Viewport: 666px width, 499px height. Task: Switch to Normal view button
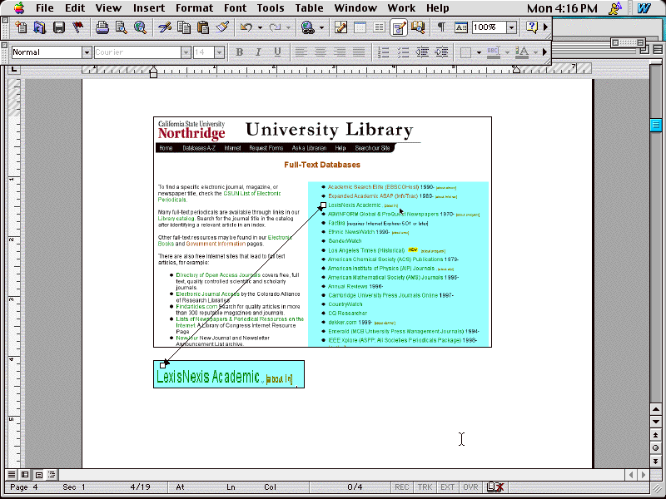[x=12, y=474]
